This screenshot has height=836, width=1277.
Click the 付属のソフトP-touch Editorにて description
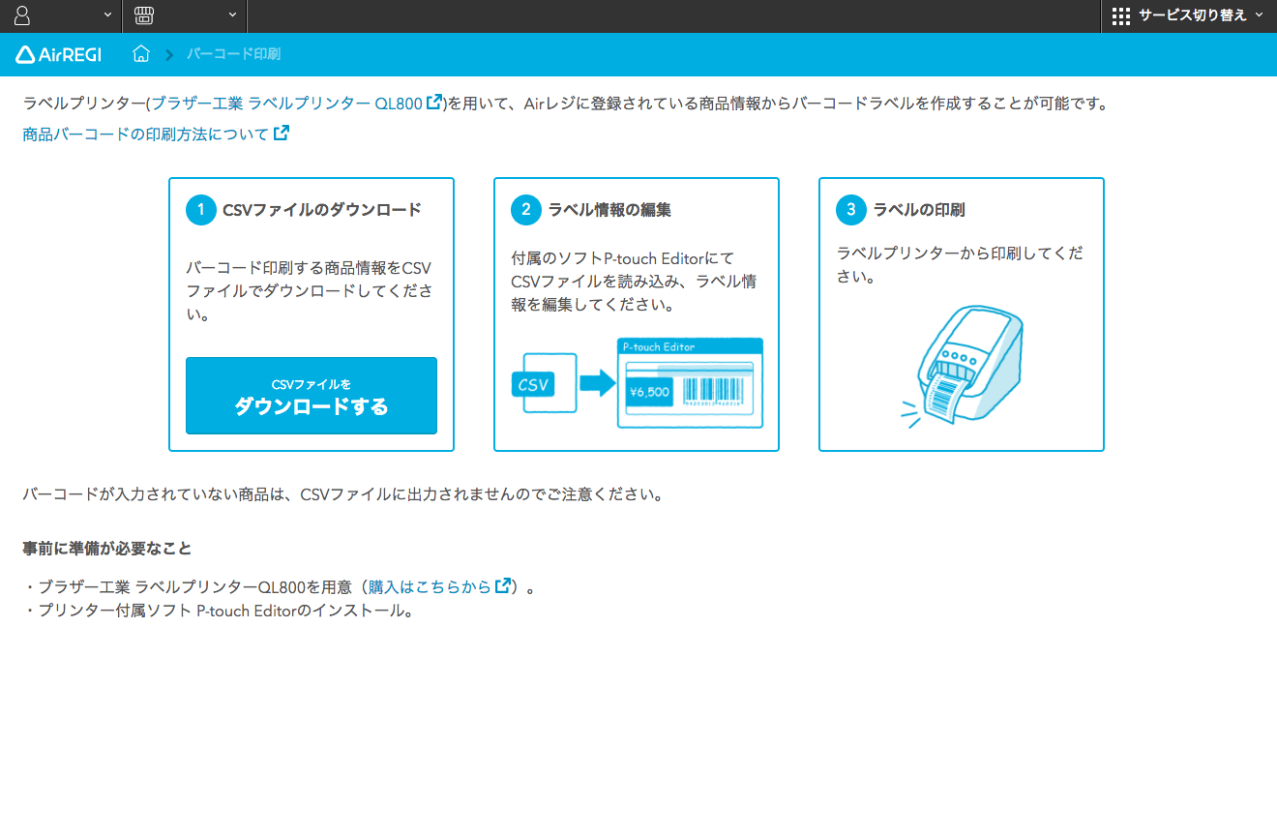[635, 282]
